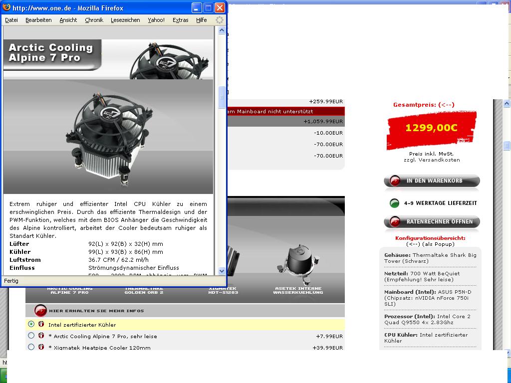
Task: Click the +39.99EUR price for Xigmatek
Action: [x=327, y=348]
